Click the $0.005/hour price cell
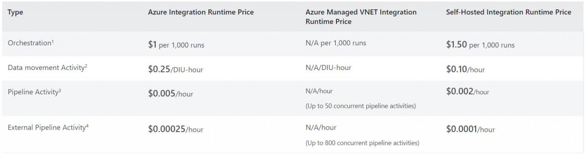The image size is (586, 156). [171, 94]
